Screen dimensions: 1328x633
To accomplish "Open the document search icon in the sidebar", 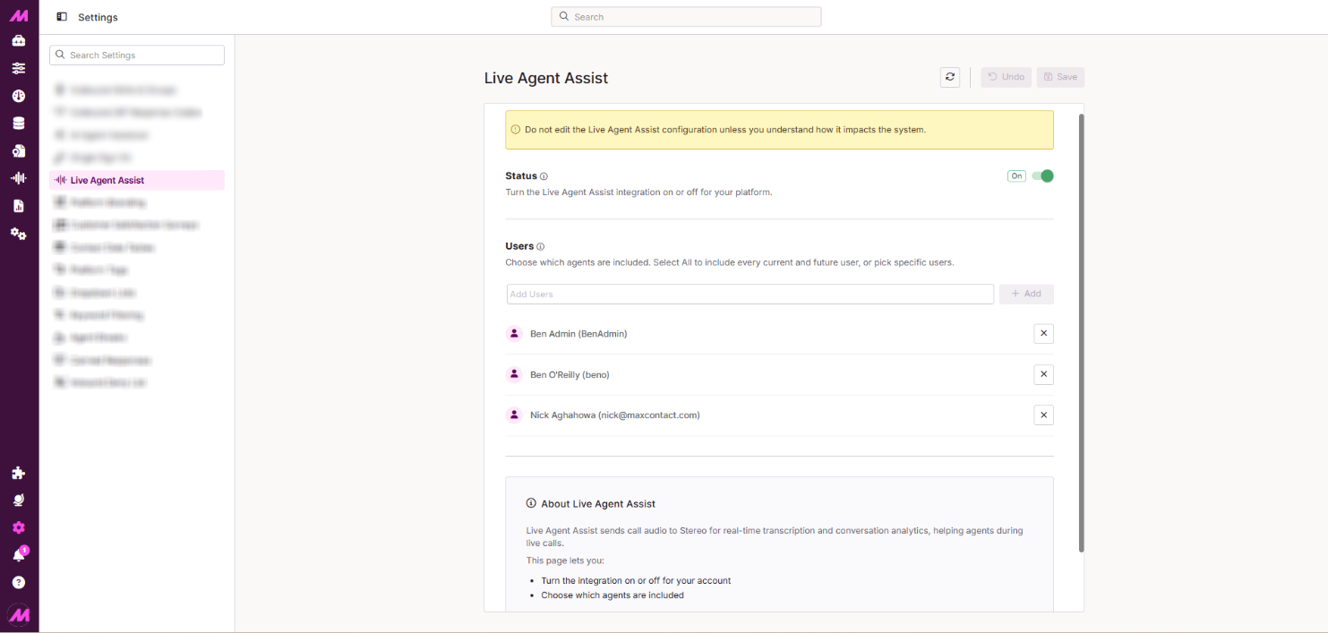I will [x=19, y=150].
